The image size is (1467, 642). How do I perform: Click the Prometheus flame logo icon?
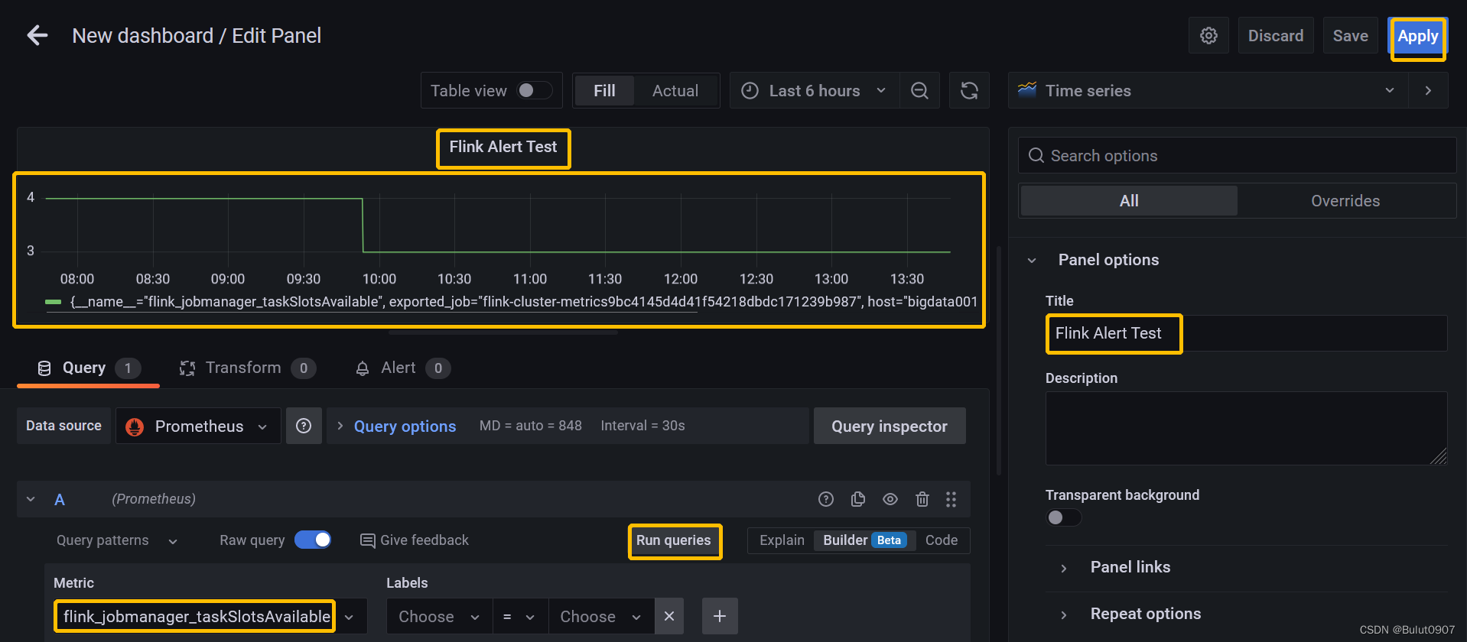[x=135, y=426]
